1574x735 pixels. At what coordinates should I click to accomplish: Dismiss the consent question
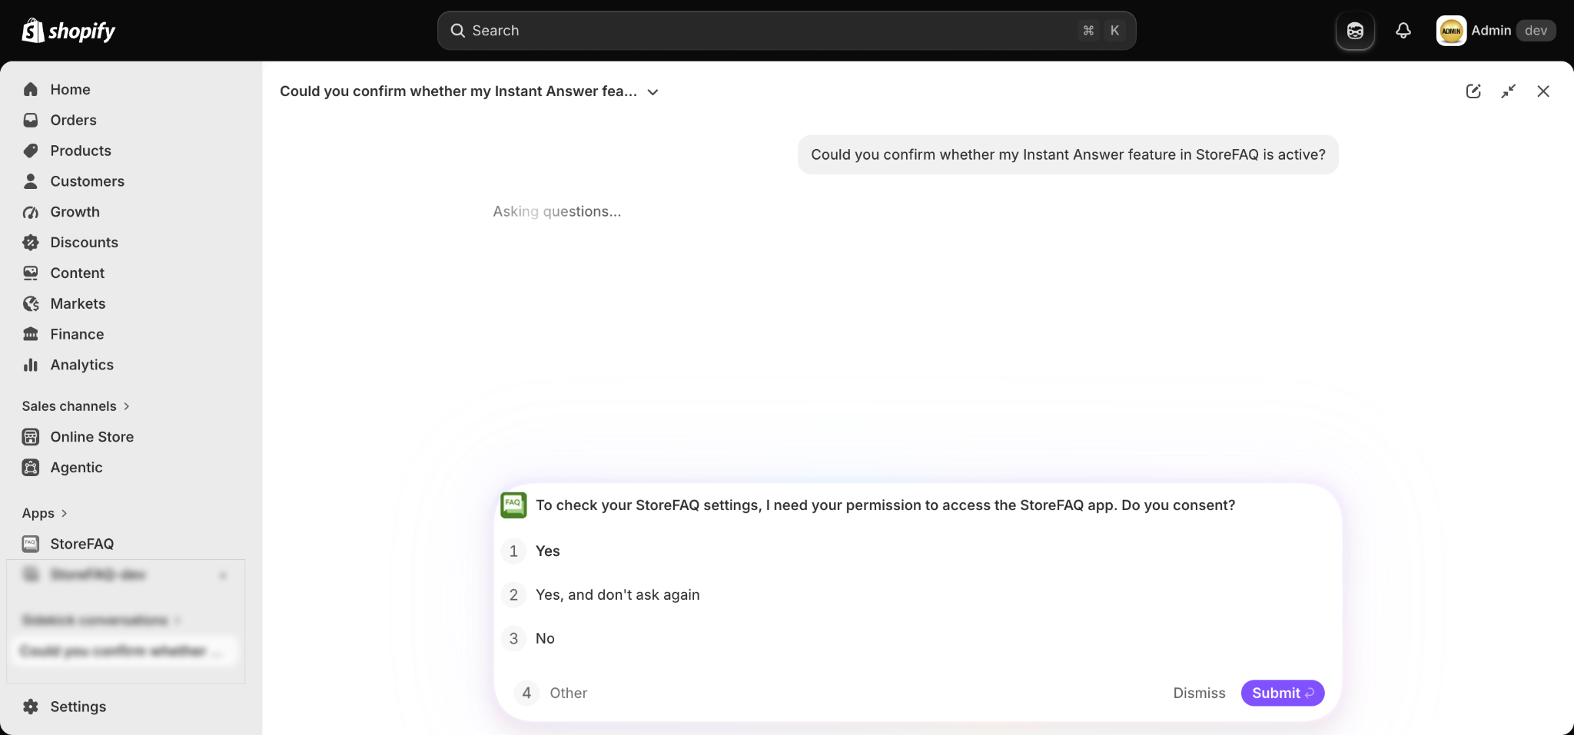point(1199,694)
